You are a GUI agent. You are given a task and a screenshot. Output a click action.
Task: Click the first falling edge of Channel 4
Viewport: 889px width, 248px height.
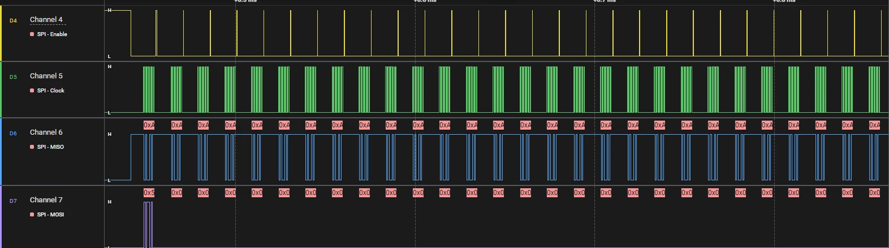(131, 33)
